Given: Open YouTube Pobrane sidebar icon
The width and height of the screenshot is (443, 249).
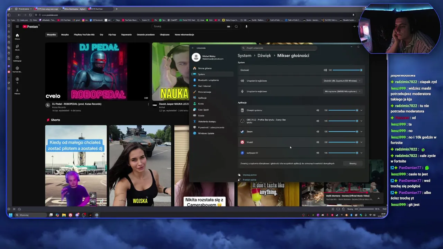Looking at the screenshot, I should [x=17, y=91].
